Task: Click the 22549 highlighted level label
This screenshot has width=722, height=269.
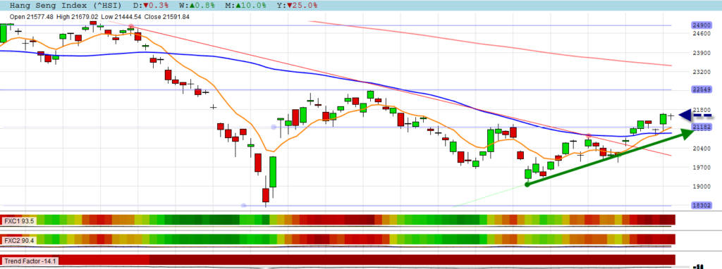Action: (x=702, y=89)
